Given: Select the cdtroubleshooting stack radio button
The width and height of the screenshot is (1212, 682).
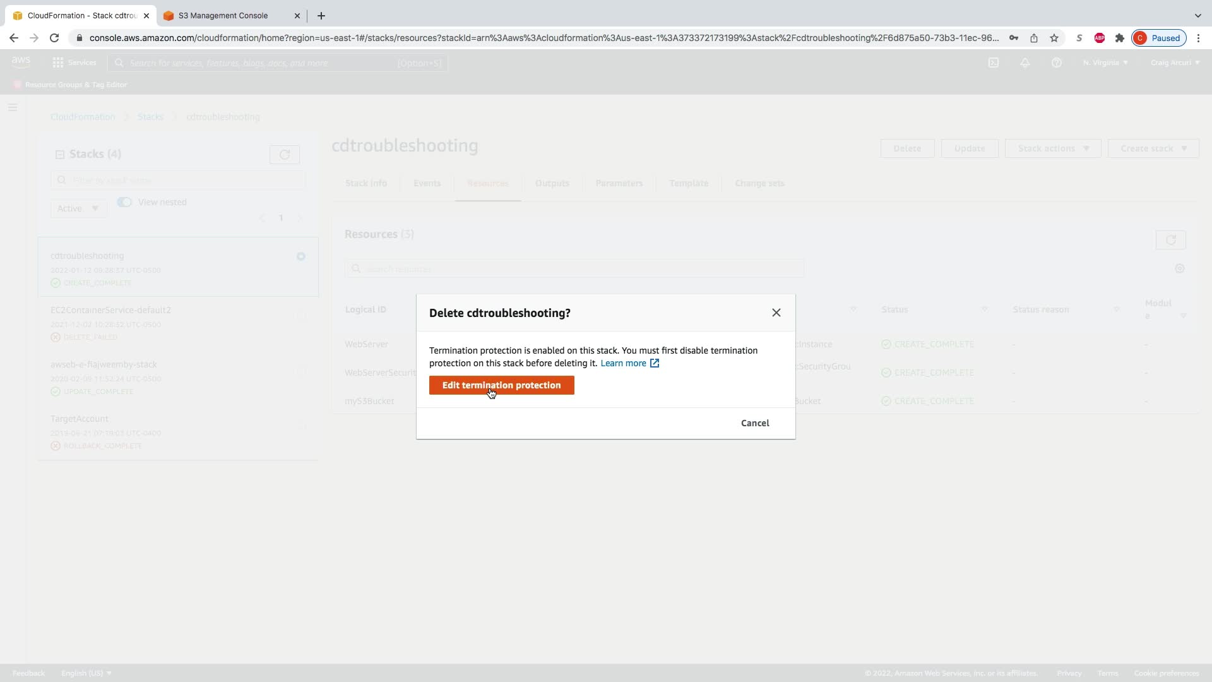Looking at the screenshot, I should pos(301,256).
